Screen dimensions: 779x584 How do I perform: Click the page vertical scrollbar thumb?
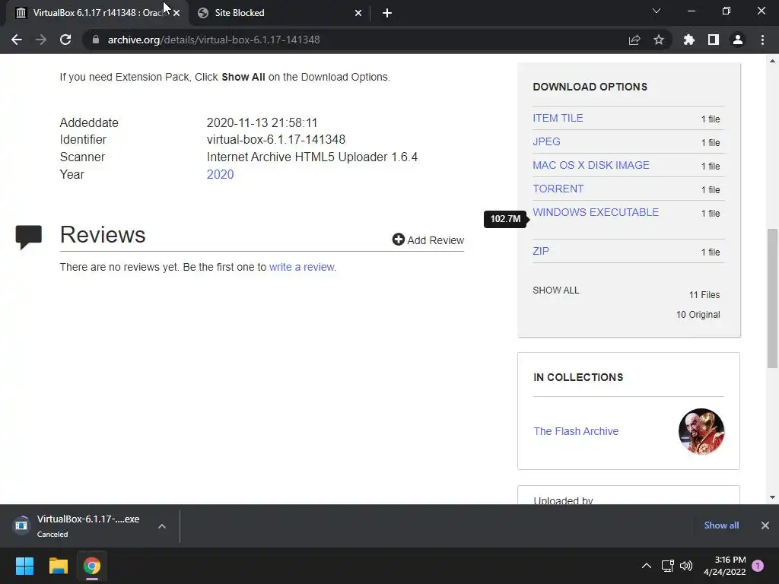pyautogui.click(x=772, y=298)
